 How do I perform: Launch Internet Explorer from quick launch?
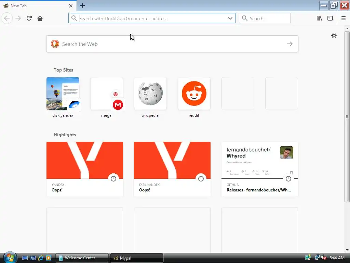coord(41,258)
